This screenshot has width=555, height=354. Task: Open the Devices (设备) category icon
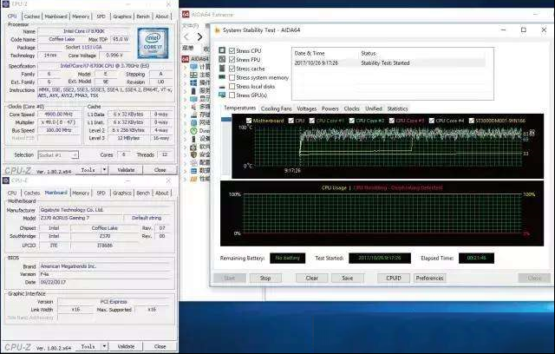click(193, 139)
